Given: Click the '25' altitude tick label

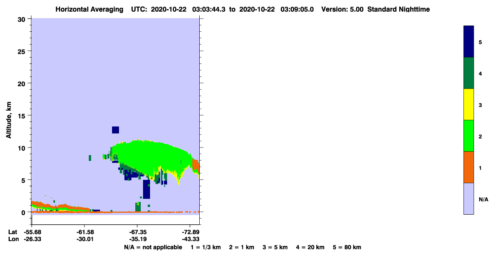Looking at the screenshot, I should [22, 51].
